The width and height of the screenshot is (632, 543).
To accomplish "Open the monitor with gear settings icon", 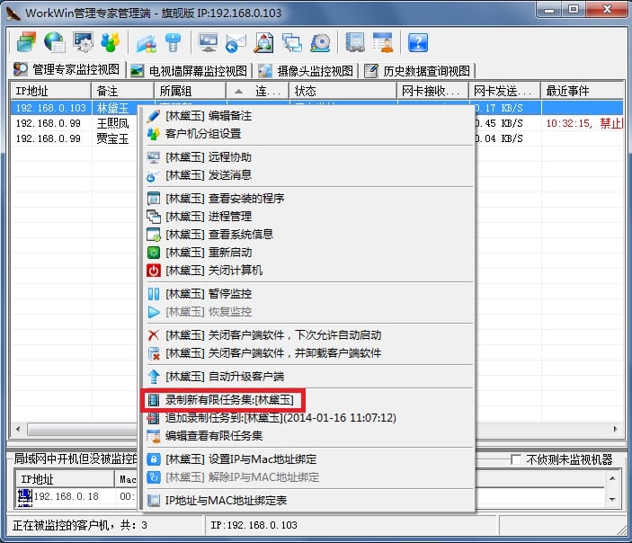I will 83,42.
